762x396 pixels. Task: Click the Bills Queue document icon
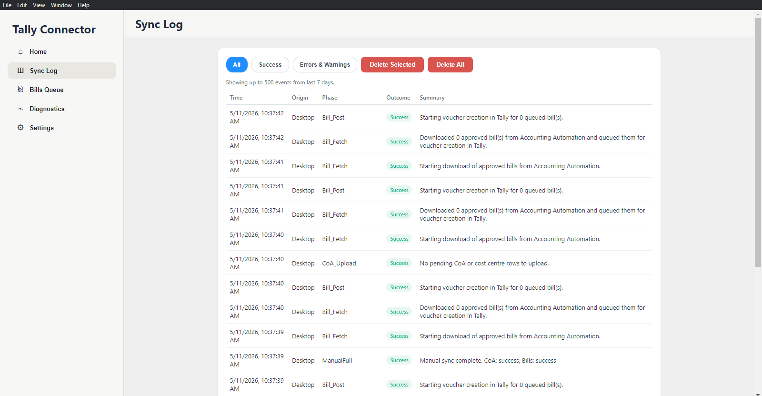20,89
